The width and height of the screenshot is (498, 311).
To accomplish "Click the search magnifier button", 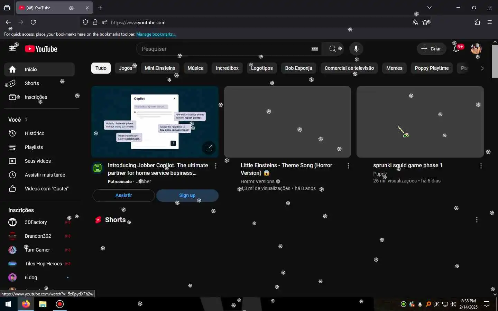I will 332,49.
